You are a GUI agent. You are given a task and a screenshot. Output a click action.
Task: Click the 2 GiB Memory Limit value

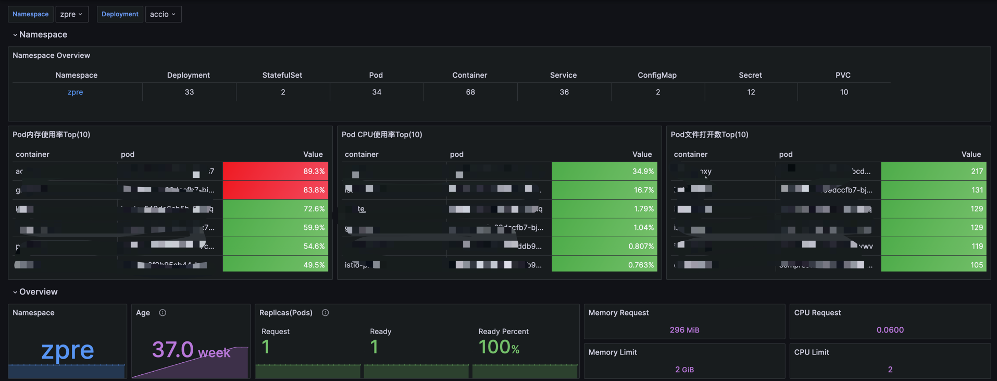pyautogui.click(x=684, y=370)
